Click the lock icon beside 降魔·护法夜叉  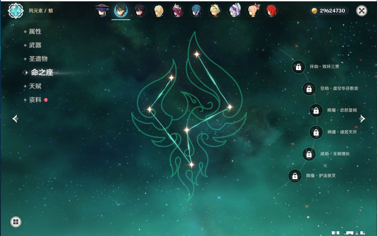click(x=295, y=176)
